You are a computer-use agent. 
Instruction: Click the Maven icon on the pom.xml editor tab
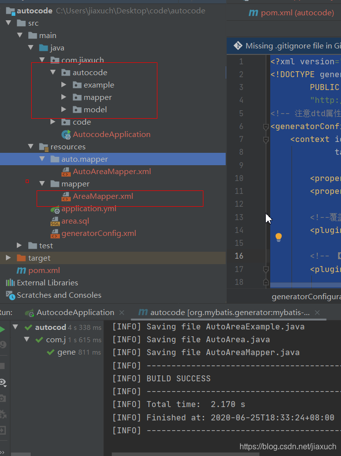pos(253,13)
